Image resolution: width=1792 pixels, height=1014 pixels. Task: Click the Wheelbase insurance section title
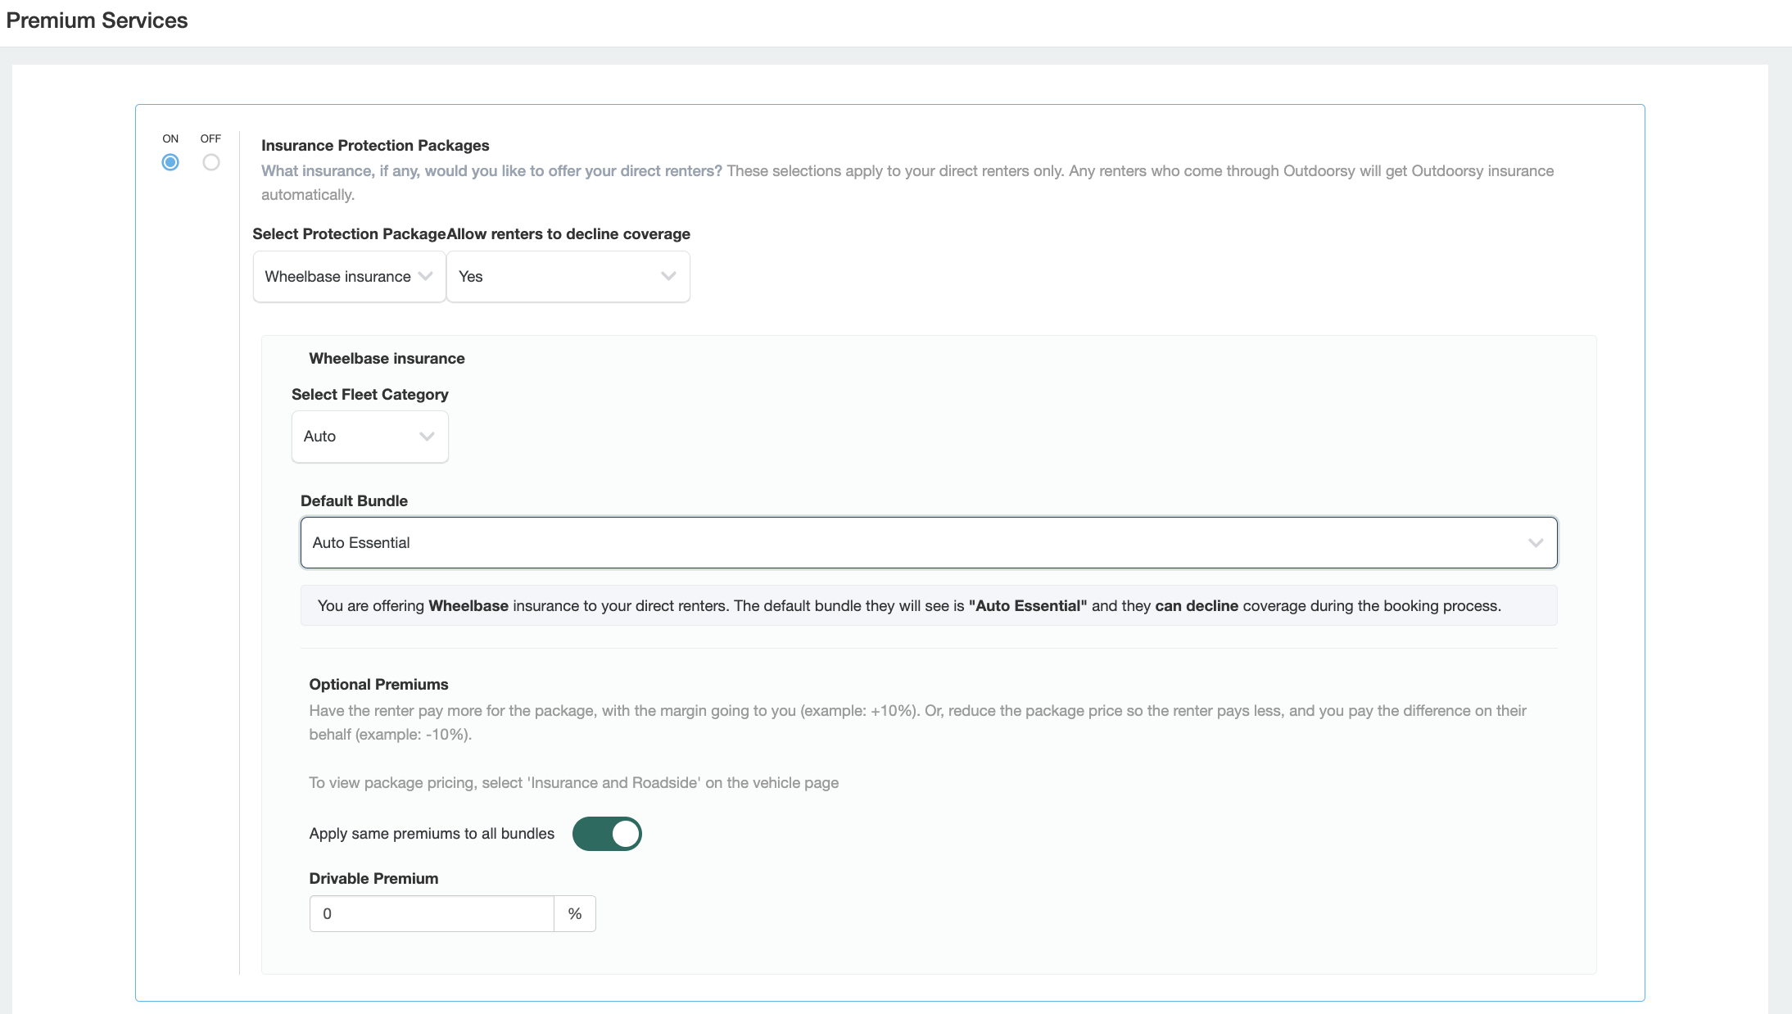pos(387,359)
